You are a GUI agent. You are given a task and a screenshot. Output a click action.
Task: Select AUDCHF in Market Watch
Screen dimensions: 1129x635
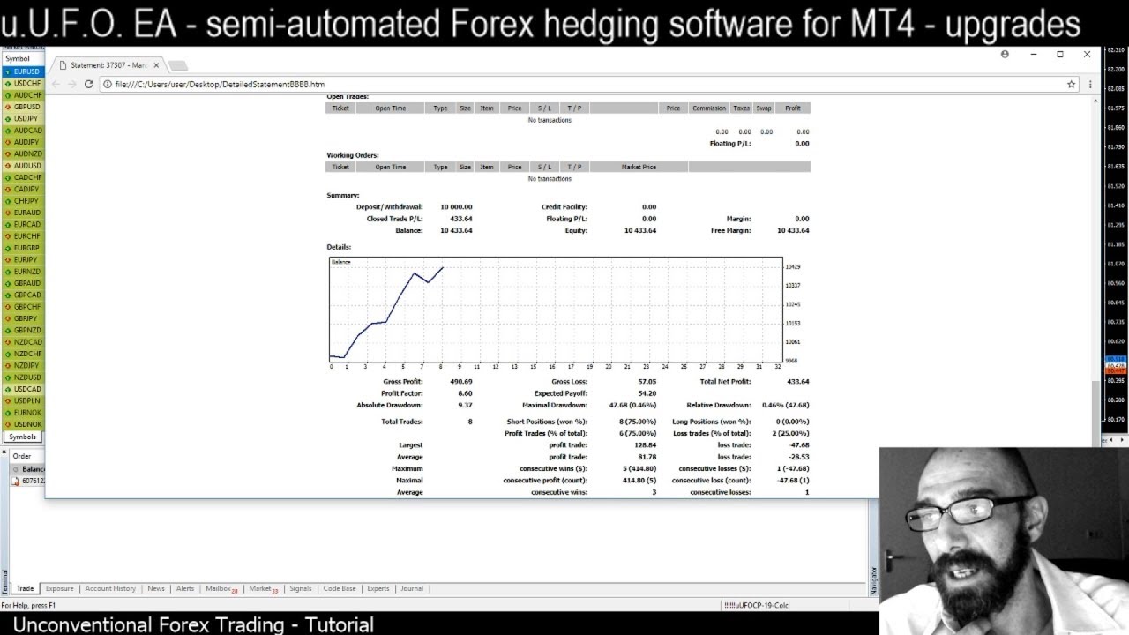(23, 95)
